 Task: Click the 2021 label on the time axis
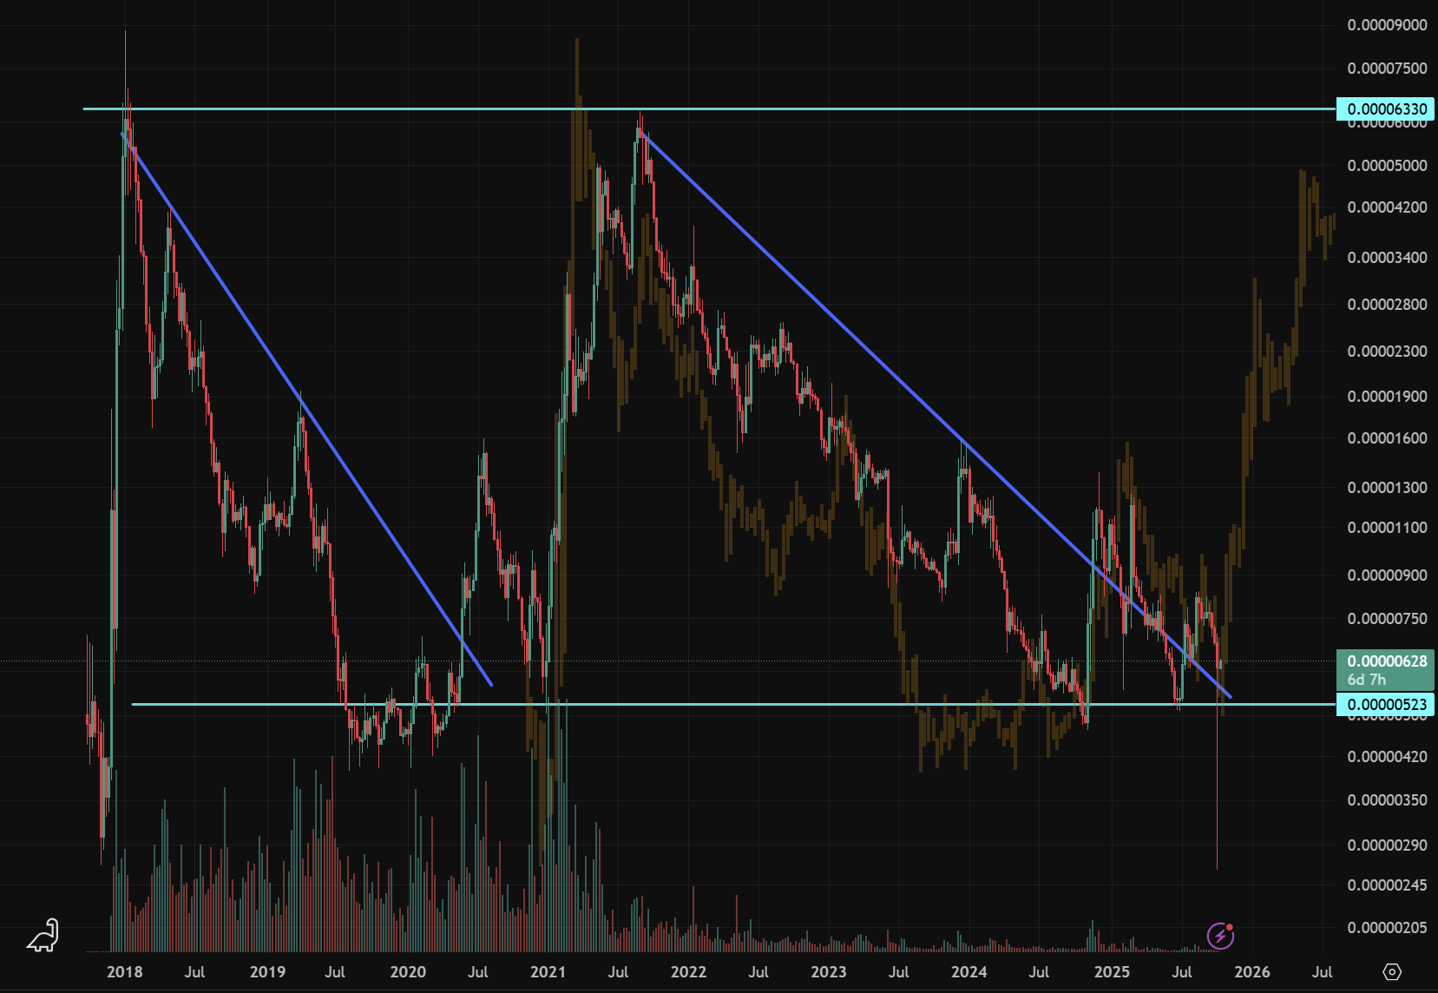point(547,973)
